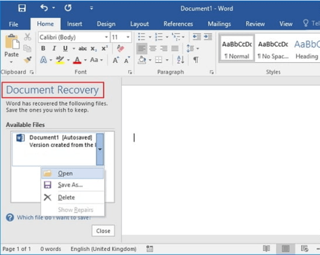Apply the Normal style
Screen dimensions: 320x255
(237, 49)
